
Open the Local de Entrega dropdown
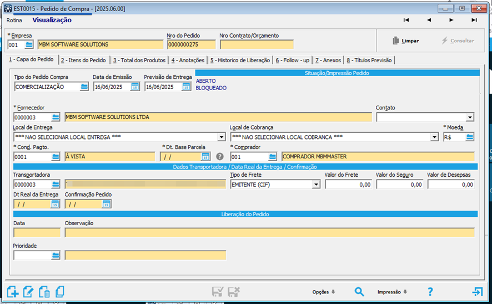coord(221,137)
